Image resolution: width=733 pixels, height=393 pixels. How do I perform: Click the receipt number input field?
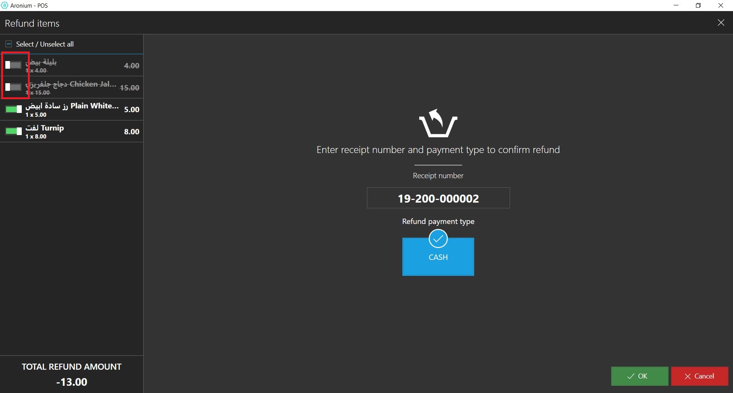[438, 198]
